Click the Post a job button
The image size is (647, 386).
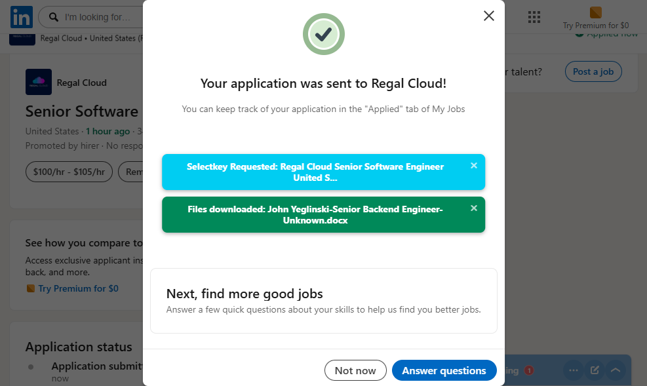pyautogui.click(x=593, y=71)
